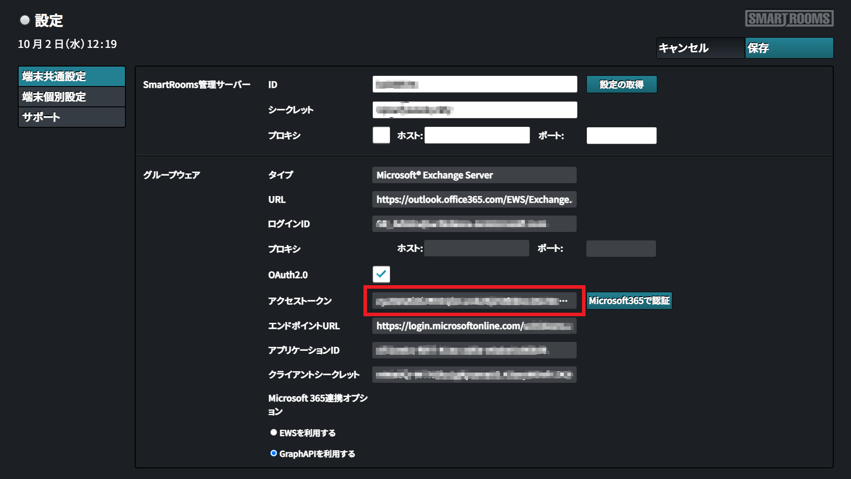This screenshot has height=479, width=851.
Task: Toggle the SmartRooms server プロキシ checkbox
Action: [381, 135]
